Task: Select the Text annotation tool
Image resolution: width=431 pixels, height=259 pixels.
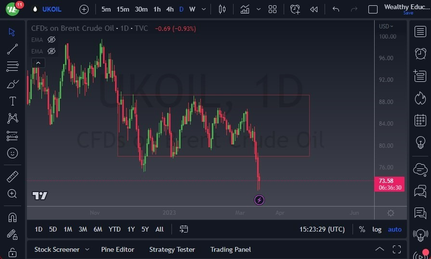Action: click(x=13, y=101)
